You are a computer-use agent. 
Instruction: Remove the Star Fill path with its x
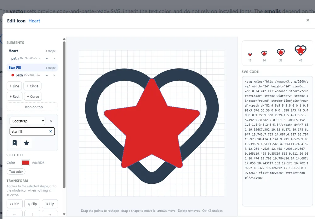[54, 75]
